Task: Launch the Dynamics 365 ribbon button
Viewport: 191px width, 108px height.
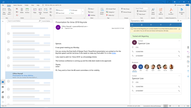Action: pos(182,11)
